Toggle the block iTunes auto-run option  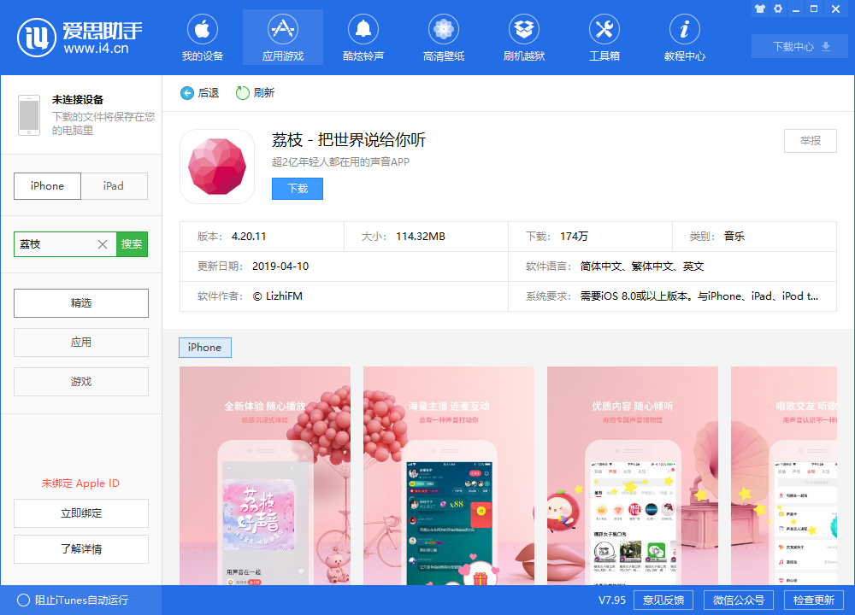click(24, 600)
